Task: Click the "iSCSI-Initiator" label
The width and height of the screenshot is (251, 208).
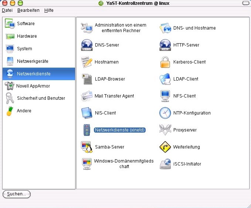Action: coord(187,164)
